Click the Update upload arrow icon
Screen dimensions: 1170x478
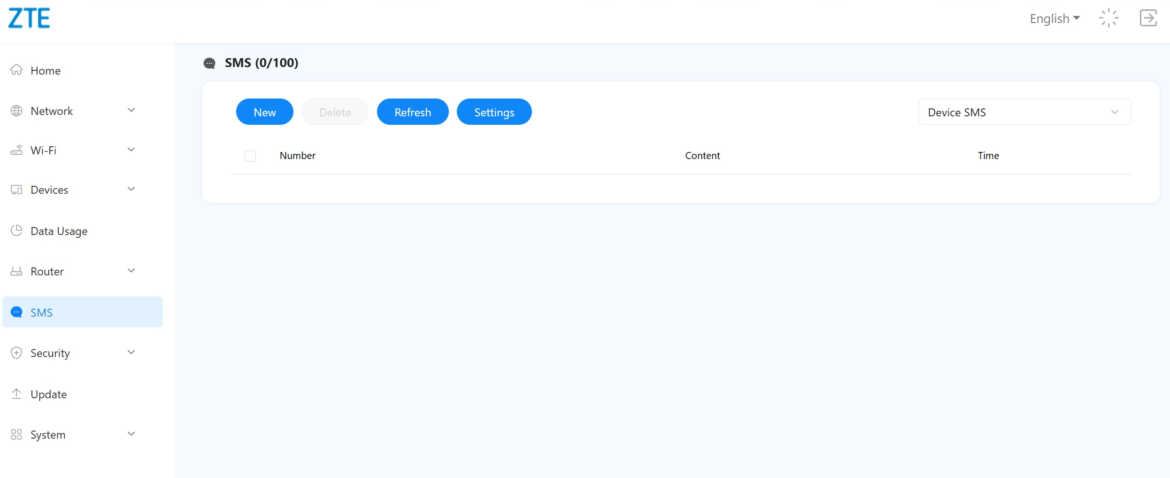coord(16,394)
